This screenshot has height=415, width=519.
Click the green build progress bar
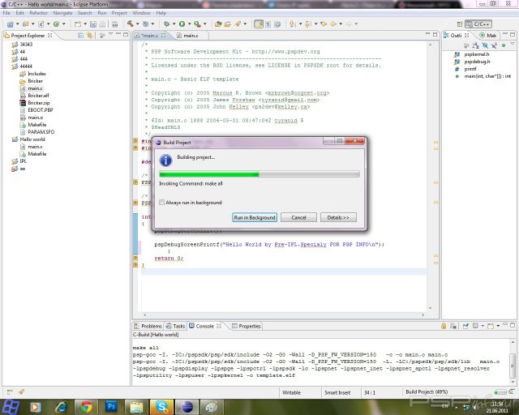[x=209, y=173]
